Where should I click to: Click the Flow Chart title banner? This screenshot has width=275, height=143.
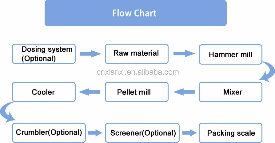[x=135, y=13]
